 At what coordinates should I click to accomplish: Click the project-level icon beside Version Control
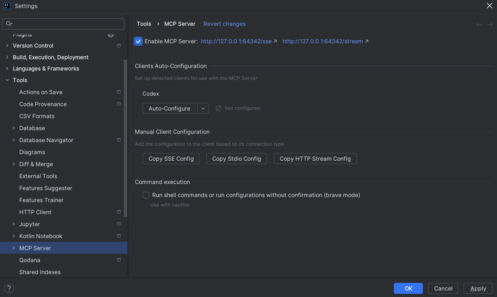click(x=119, y=46)
